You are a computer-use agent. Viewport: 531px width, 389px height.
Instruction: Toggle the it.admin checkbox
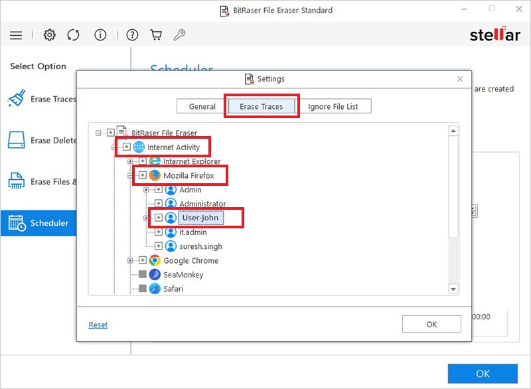click(159, 232)
